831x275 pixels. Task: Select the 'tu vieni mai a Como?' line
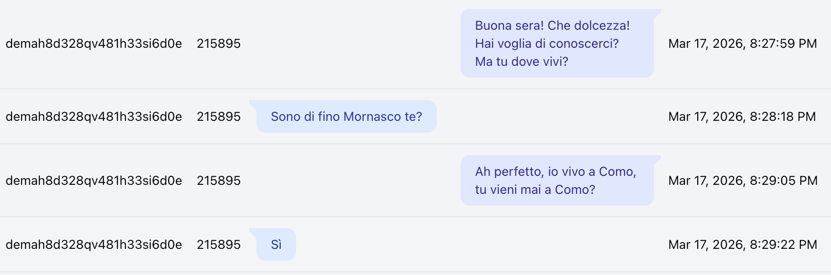click(535, 190)
